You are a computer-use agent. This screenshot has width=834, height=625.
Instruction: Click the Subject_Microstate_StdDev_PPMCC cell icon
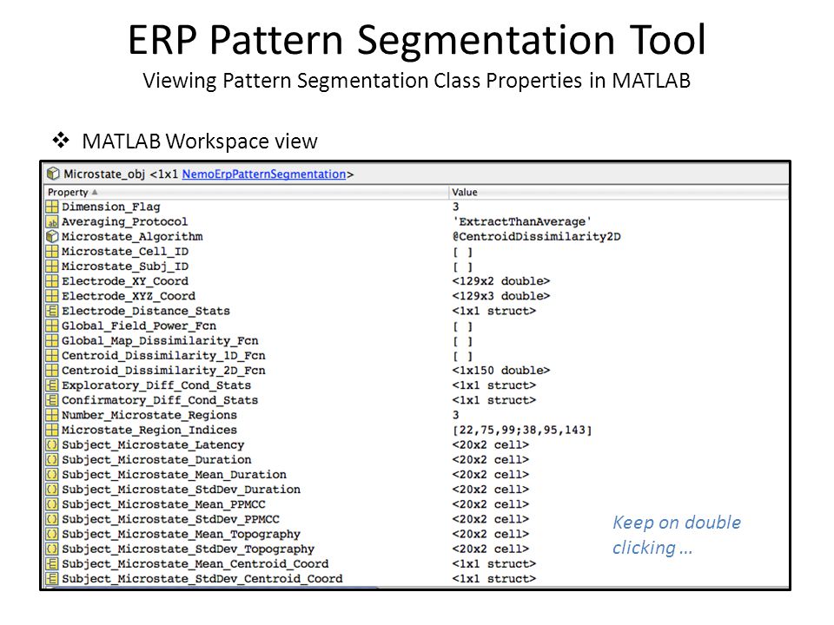coord(51,519)
